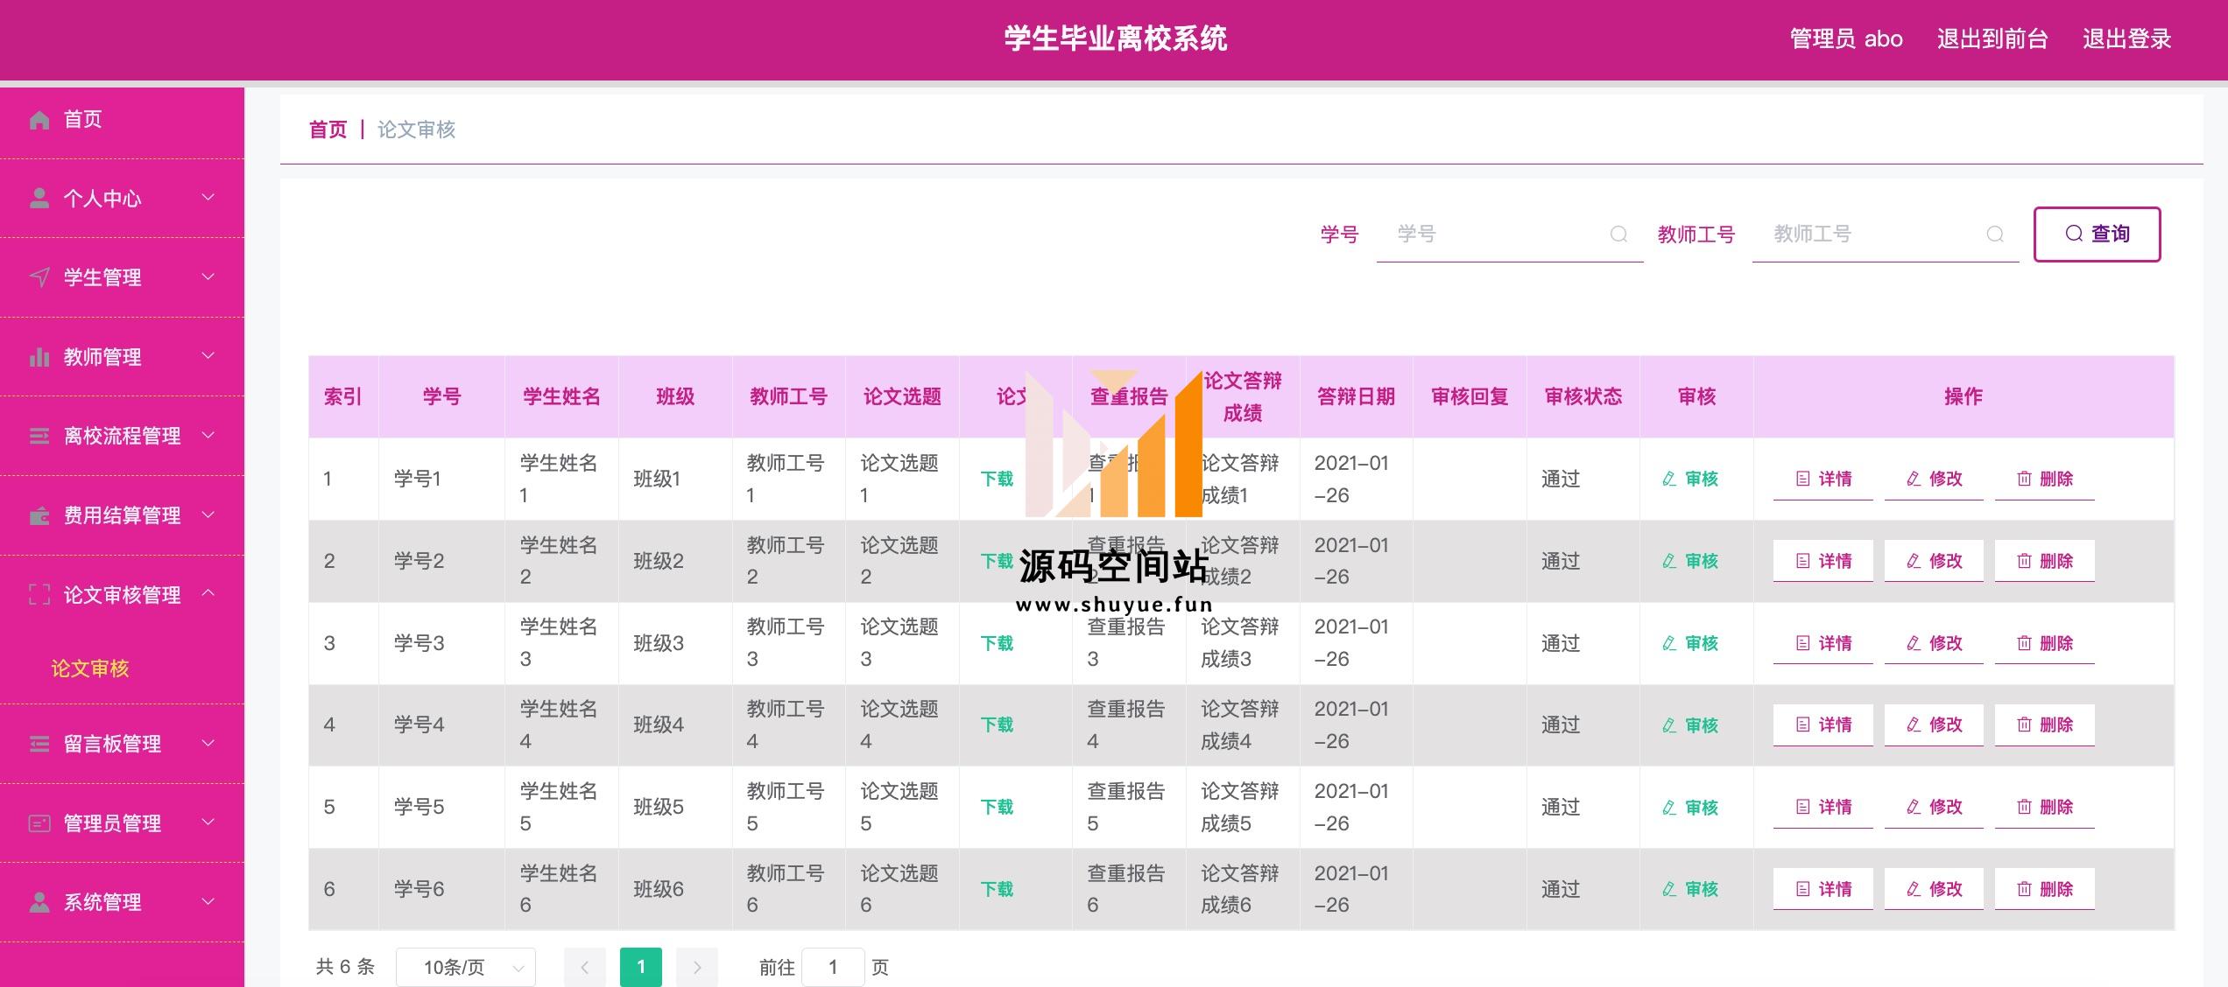The width and height of the screenshot is (2228, 987).
Task: Download the thesis file for row 5
Action: [x=997, y=807]
